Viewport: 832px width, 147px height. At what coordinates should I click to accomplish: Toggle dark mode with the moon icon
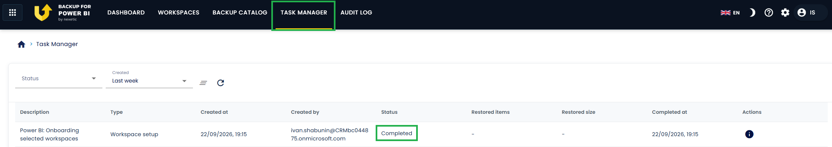(752, 12)
